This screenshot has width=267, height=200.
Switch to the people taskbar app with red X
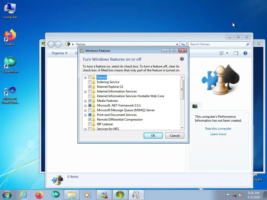pos(104,195)
